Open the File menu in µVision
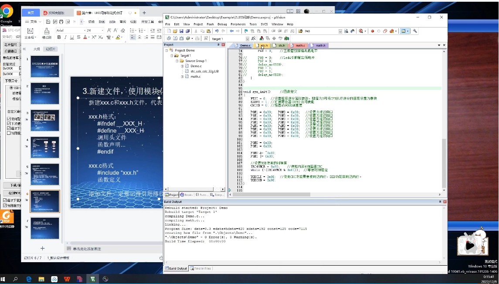499x284 pixels. [168, 24]
